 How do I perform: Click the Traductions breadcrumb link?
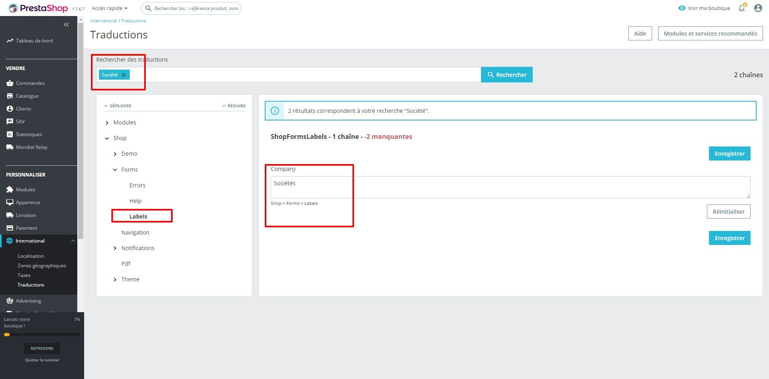click(x=133, y=21)
